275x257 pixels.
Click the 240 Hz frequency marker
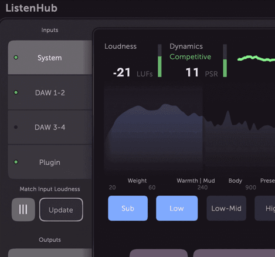point(202,188)
